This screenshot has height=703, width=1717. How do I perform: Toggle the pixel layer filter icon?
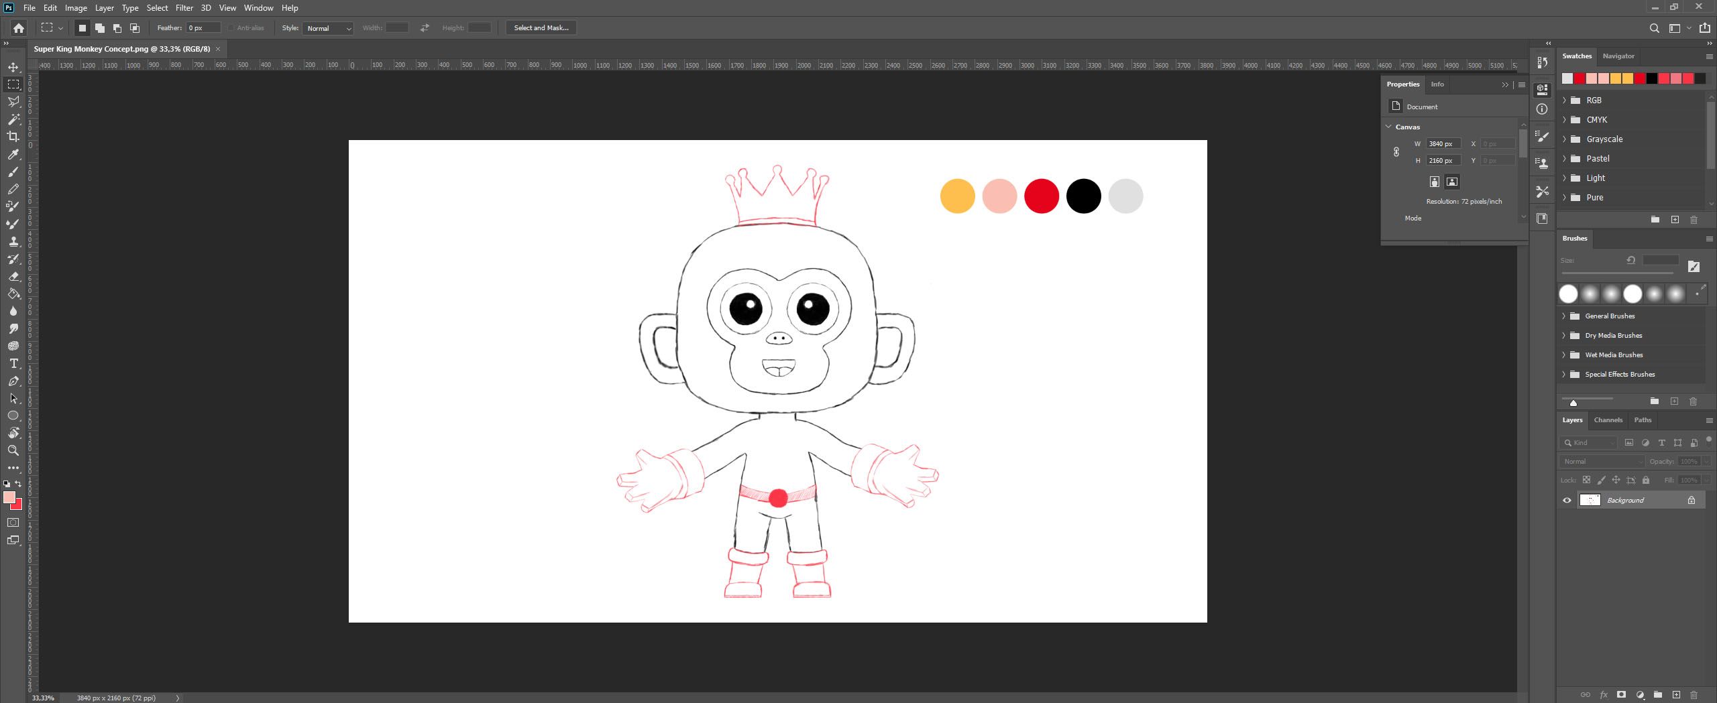point(1629,443)
